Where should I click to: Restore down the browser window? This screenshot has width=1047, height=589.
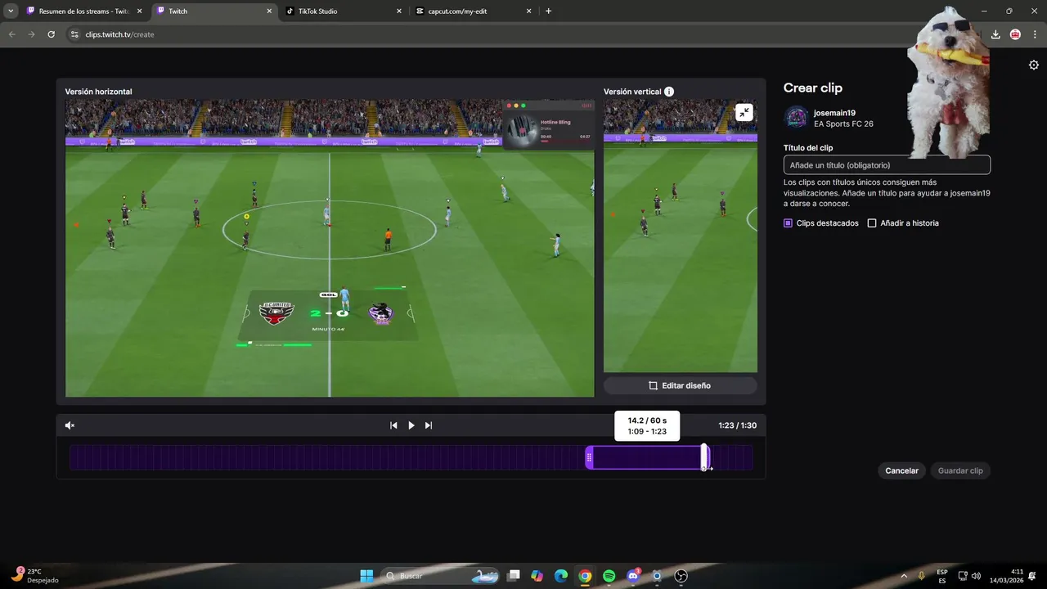1009,11
